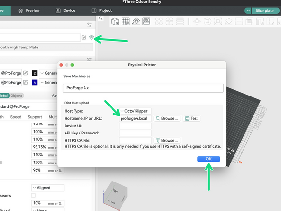Click the Add object cube icon
Image resolution: width=281 pixels, height=211 pixels.
point(115,21)
